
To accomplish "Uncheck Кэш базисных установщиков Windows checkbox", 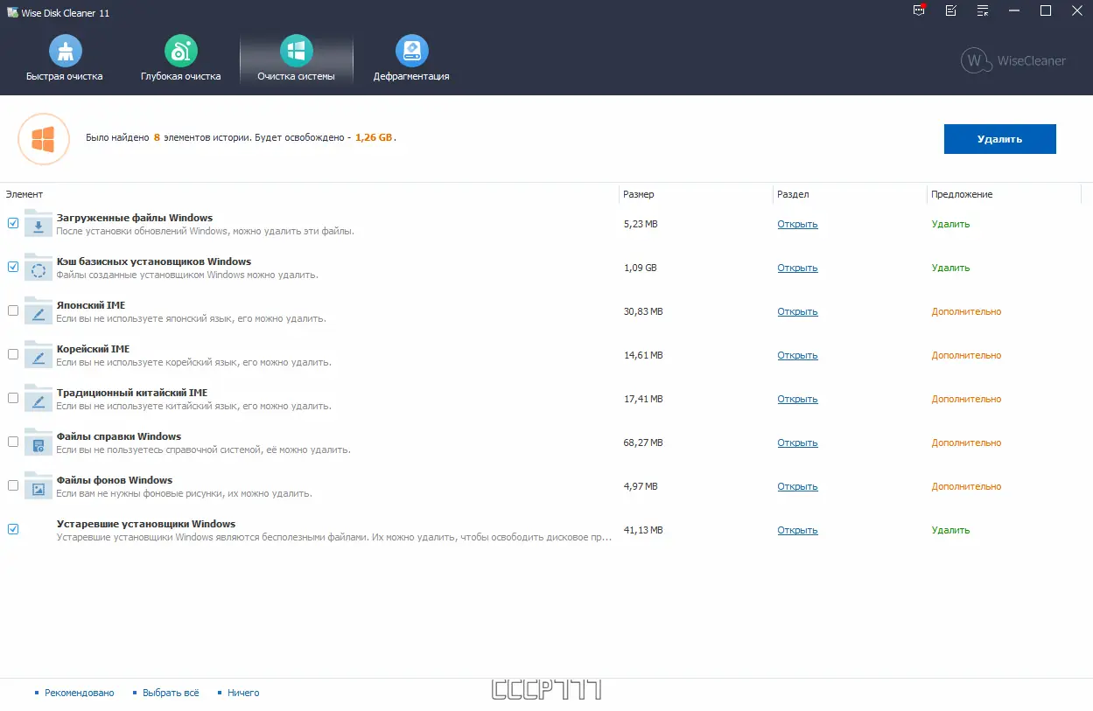I will click(x=13, y=267).
